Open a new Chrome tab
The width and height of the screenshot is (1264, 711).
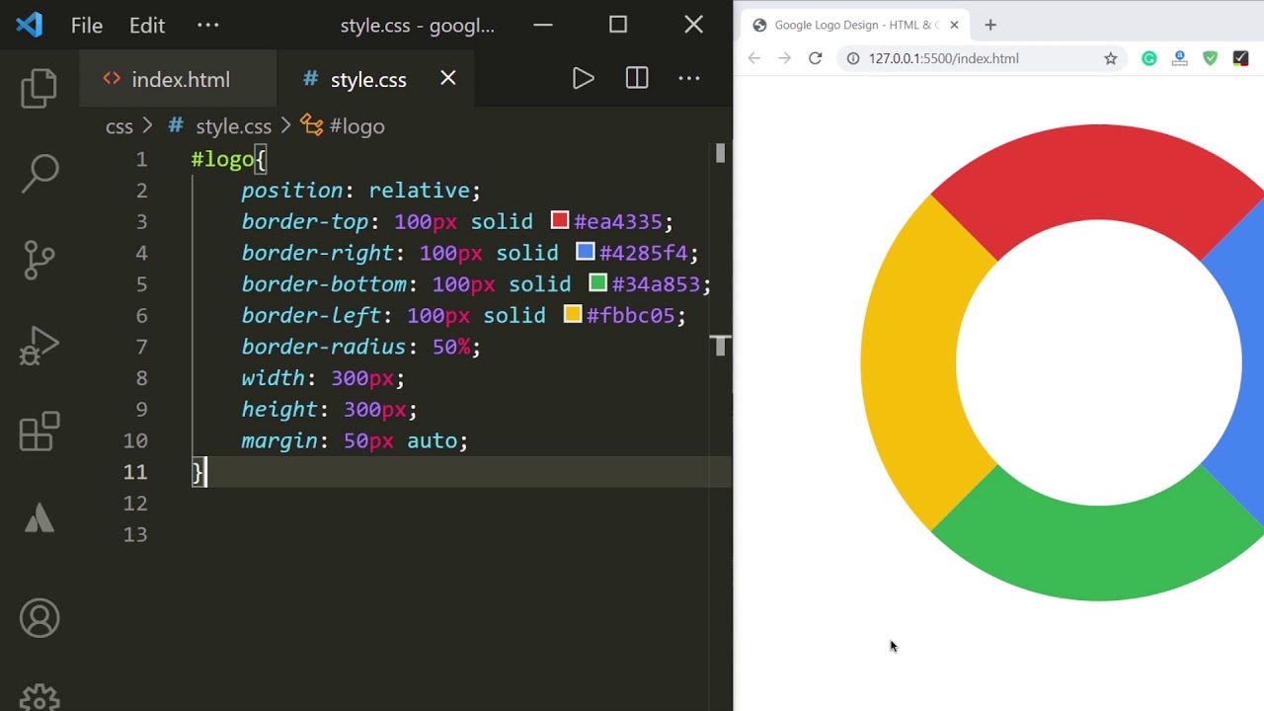click(x=990, y=25)
